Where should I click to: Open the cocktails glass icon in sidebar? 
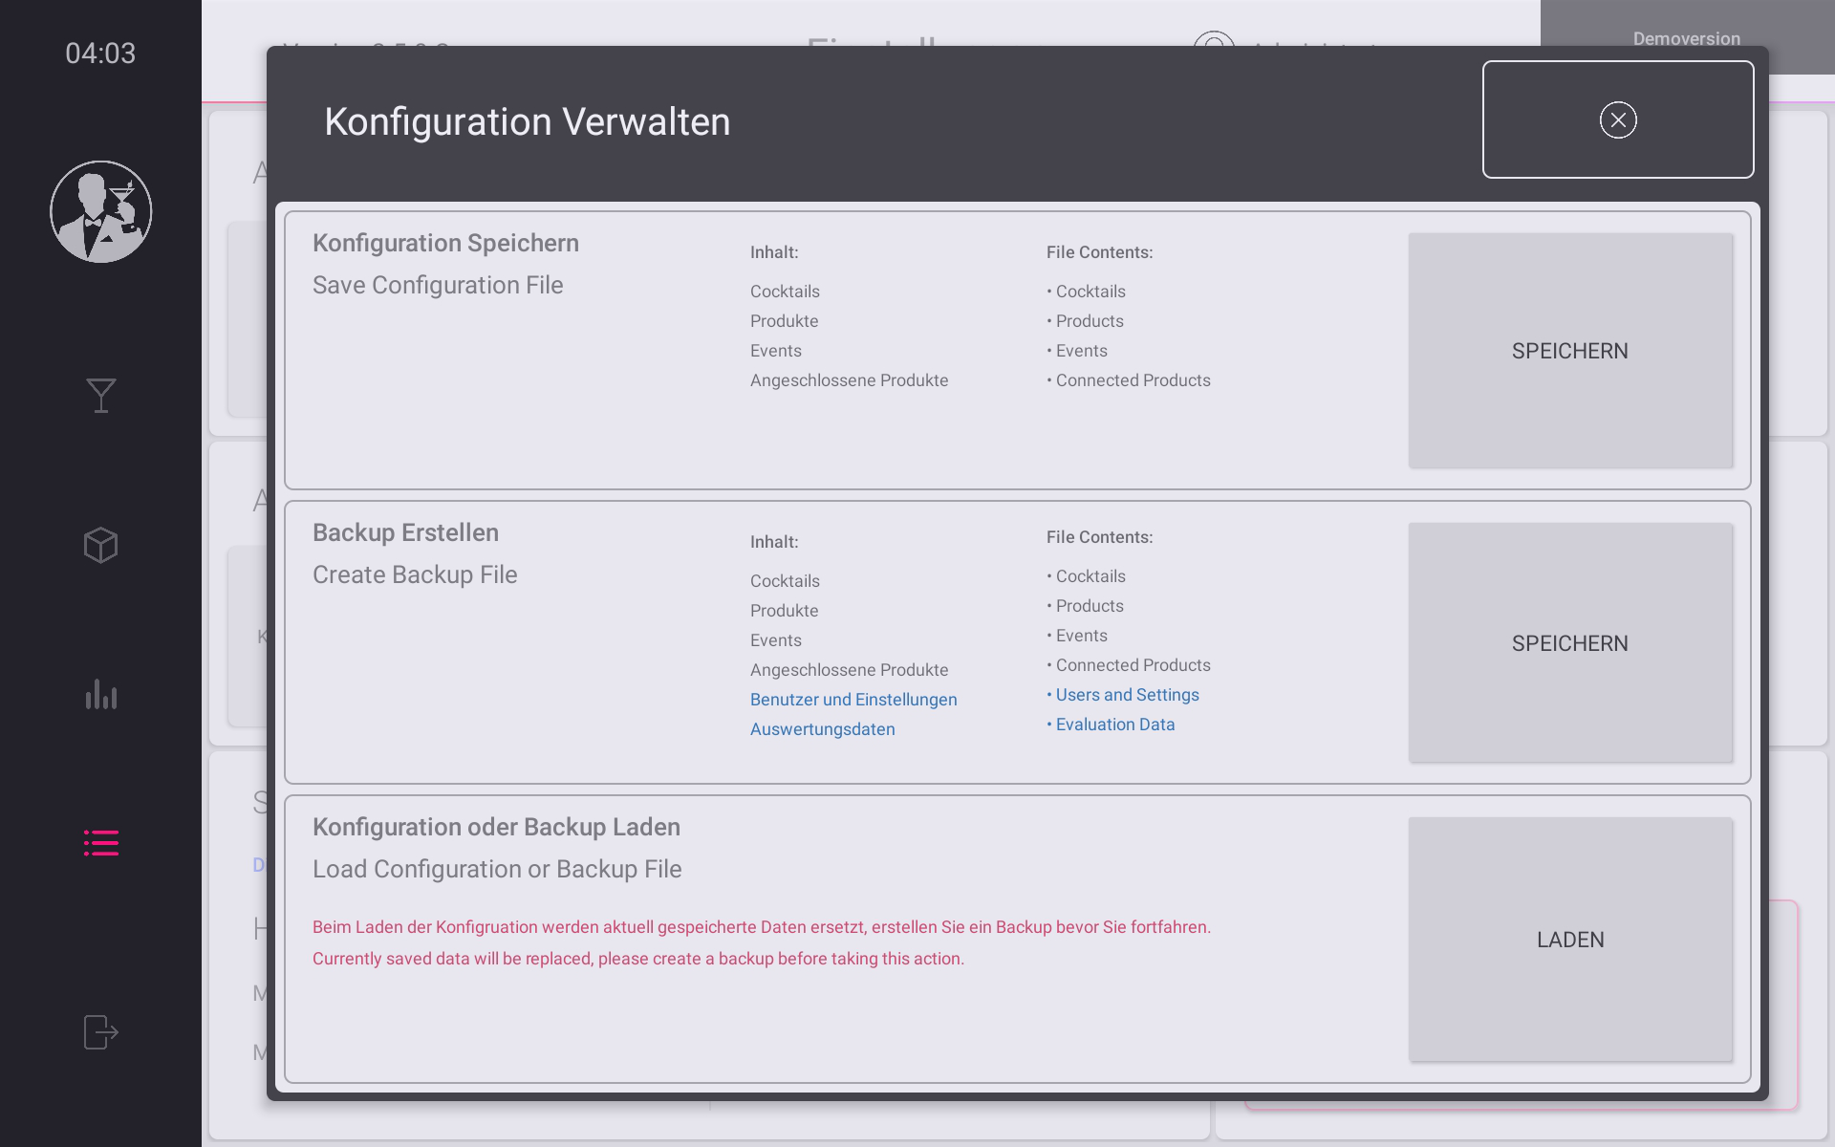pyautogui.click(x=100, y=395)
